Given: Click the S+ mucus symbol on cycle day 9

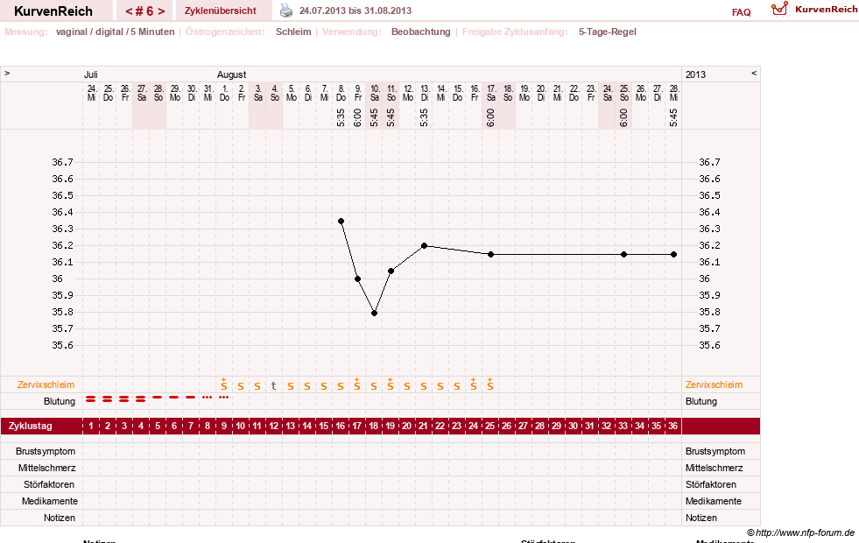Looking at the screenshot, I should (x=224, y=384).
